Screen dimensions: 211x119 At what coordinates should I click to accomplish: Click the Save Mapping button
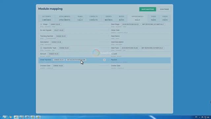[148, 9]
